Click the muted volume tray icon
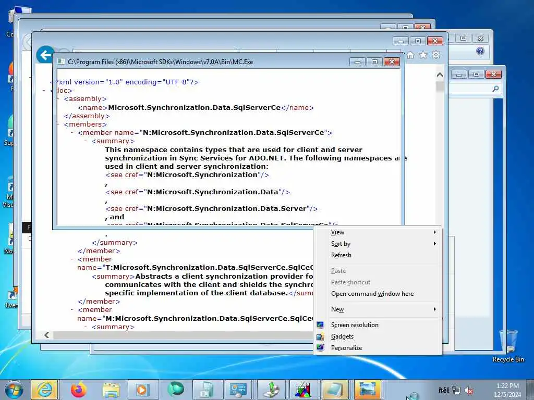This screenshot has width=534, height=400. 469,391
